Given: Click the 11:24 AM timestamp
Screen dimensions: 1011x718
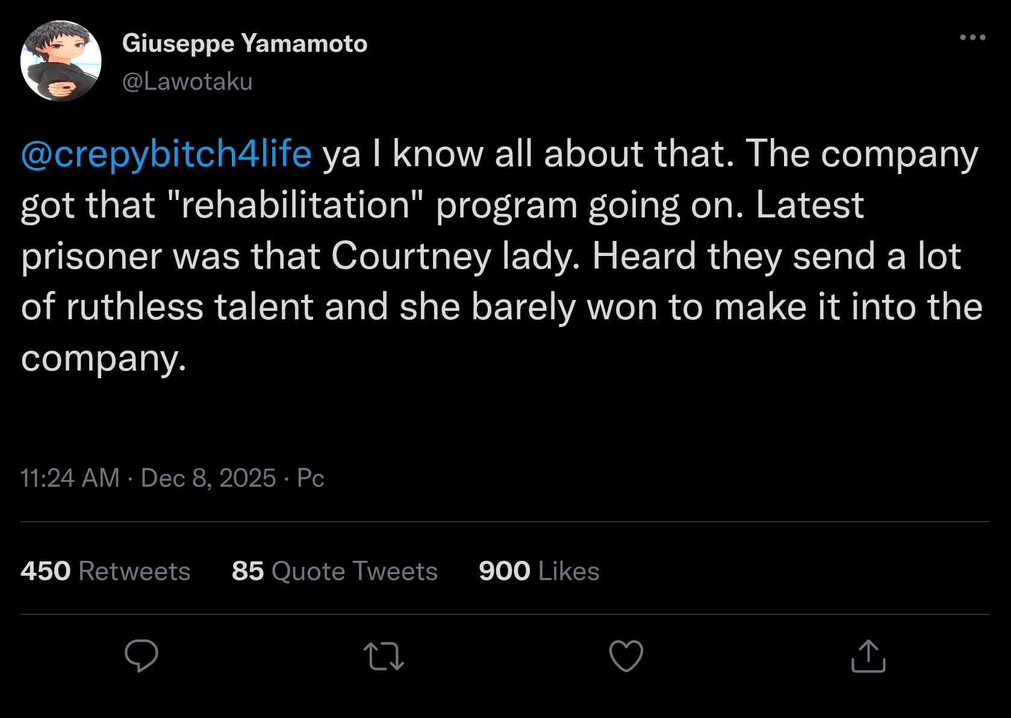Looking at the screenshot, I should pos(70,478).
